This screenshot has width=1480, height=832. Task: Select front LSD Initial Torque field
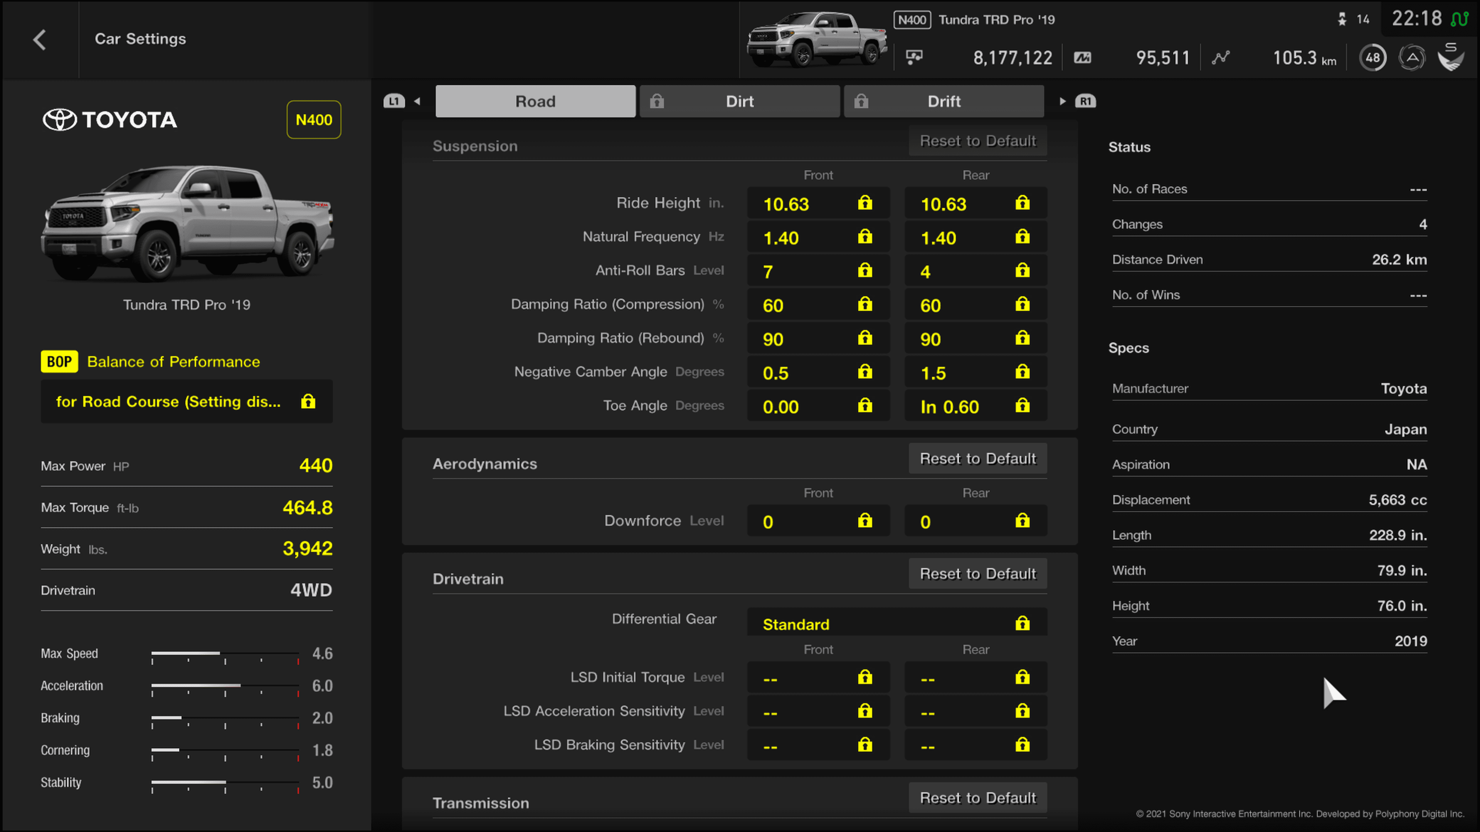(x=818, y=678)
